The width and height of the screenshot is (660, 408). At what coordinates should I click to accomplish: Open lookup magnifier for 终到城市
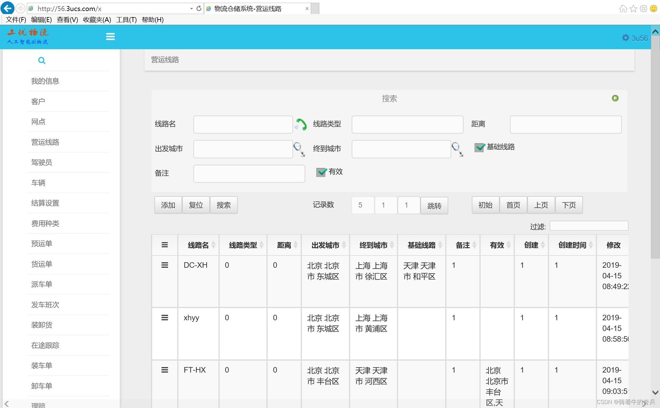click(x=457, y=149)
